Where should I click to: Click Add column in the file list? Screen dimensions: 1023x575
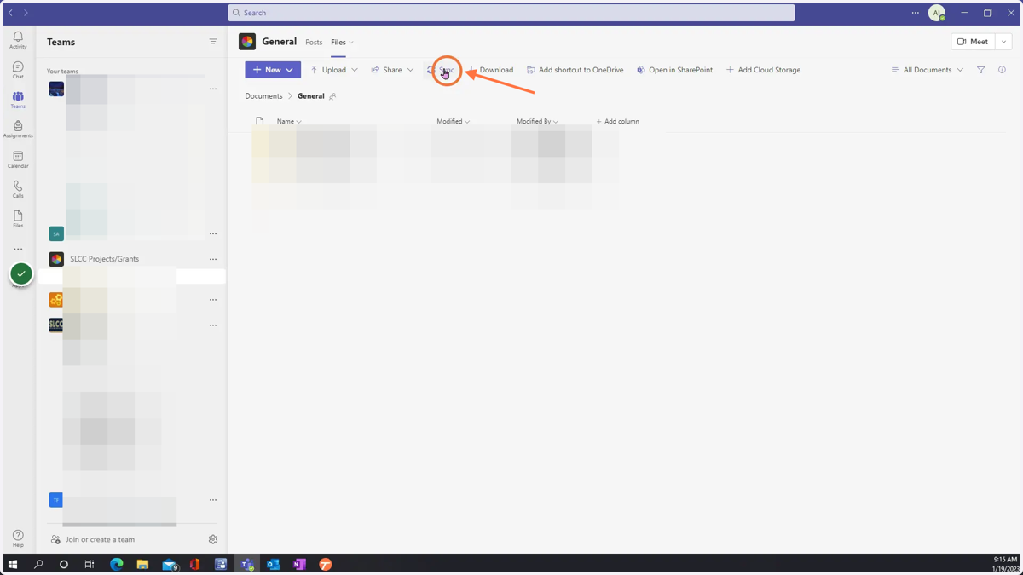(x=618, y=122)
